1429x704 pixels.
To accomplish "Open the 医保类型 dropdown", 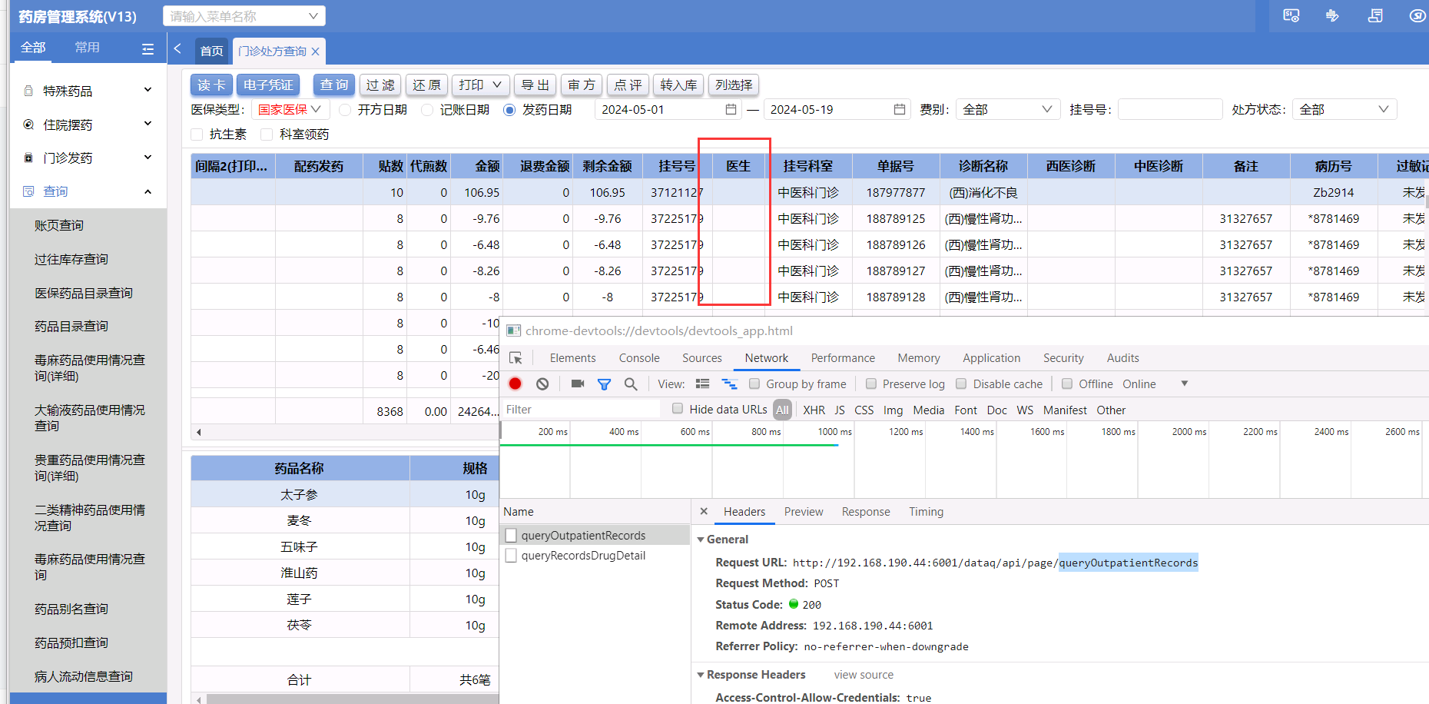I will [290, 110].
